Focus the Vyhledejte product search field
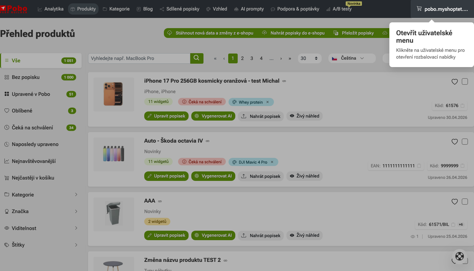Screen dimensions: 474x271 point(139,58)
